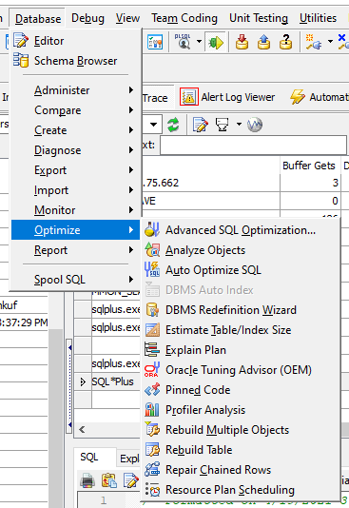The image size is (349, 508).
Task: Click the toolbar checklist chart icon
Action: (155, 42)
